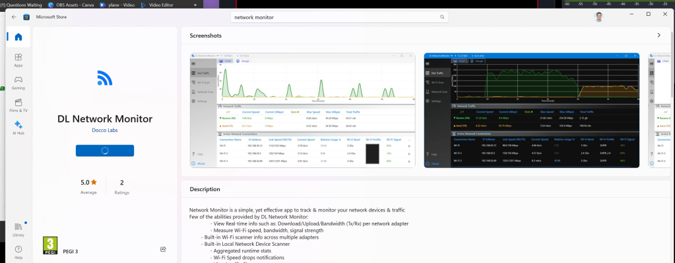Open the light theme app screenshot

click(303, 110)
